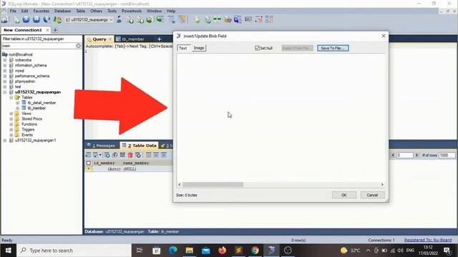Select the Query tab
Image resolution: width=458 pixels, height=257 pixels.
tap(99, 39)
